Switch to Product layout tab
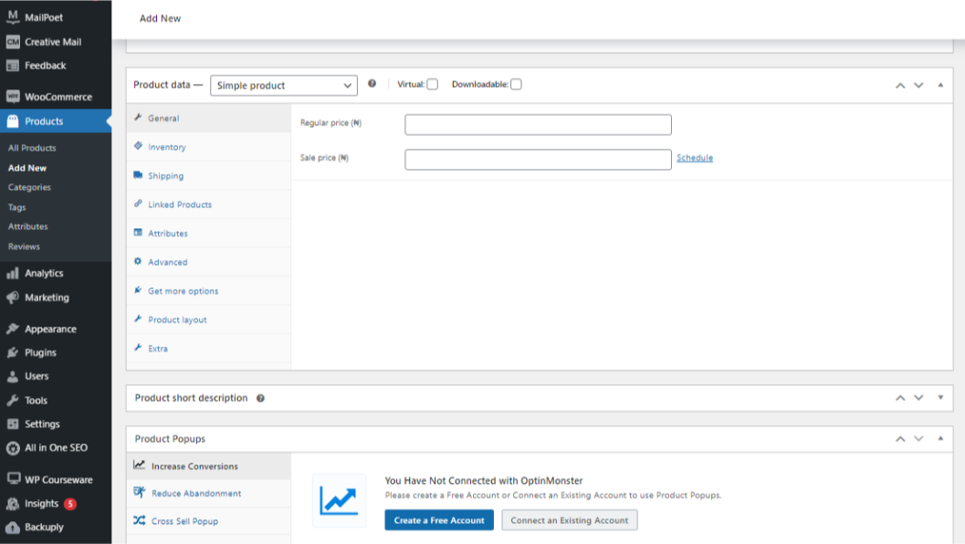 pos(209,319)
